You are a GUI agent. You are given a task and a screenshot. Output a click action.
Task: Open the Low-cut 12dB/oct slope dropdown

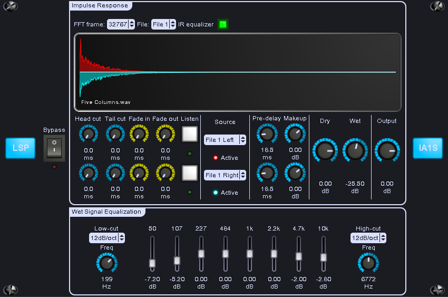pyautogui.click(x=106, y=238)
